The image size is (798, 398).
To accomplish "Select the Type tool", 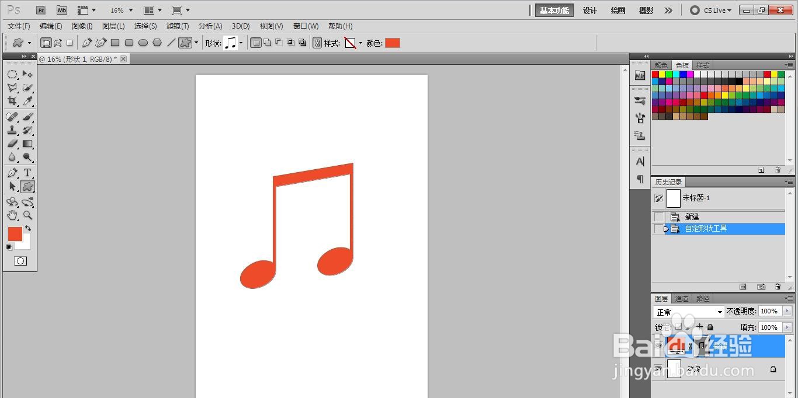I will (x=27, y=173).
